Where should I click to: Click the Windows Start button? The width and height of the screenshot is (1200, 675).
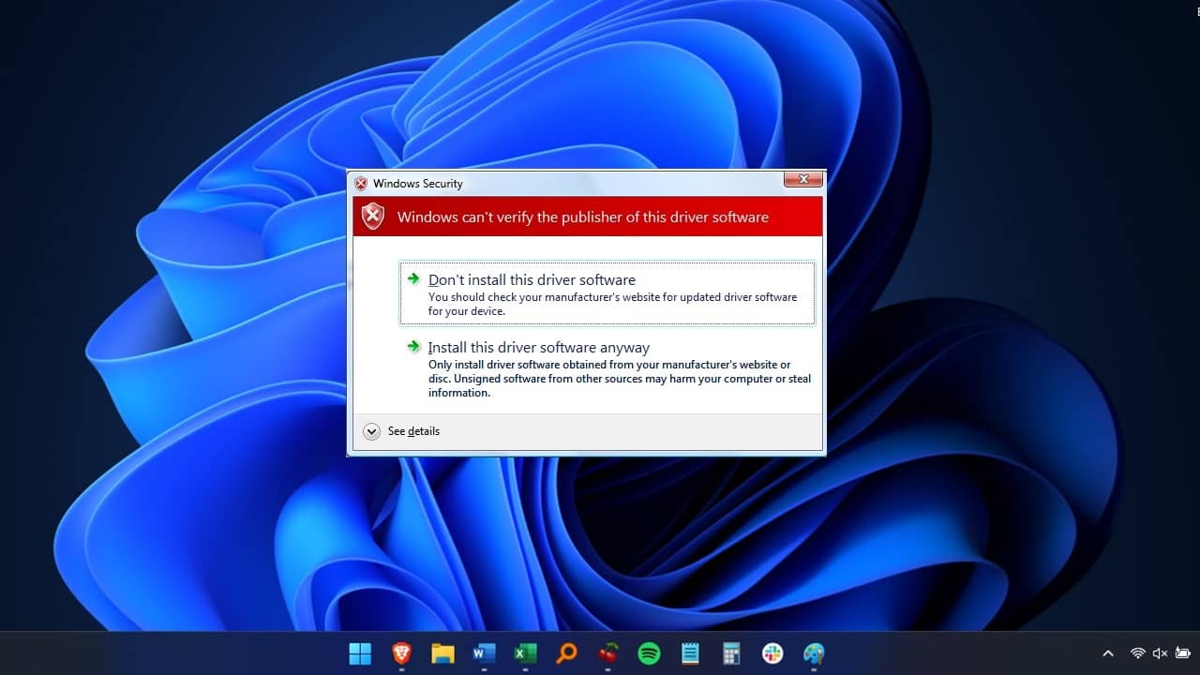click(x=360, y=653)
